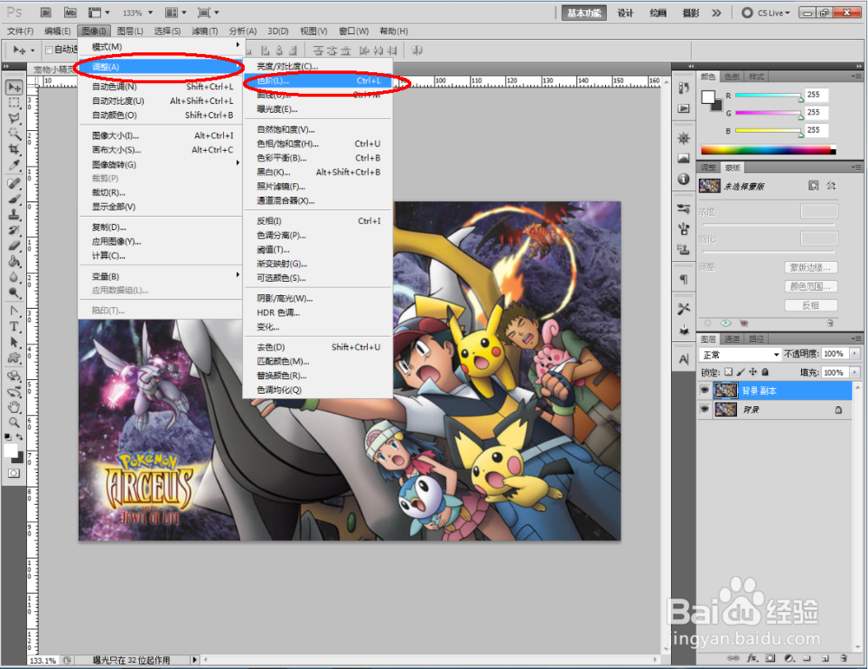Click the 设计 workspace button

point(625,13)
